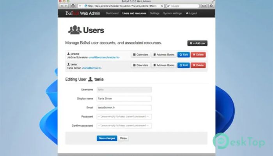Select Users and resources in navbar

[x=134, y=13]
